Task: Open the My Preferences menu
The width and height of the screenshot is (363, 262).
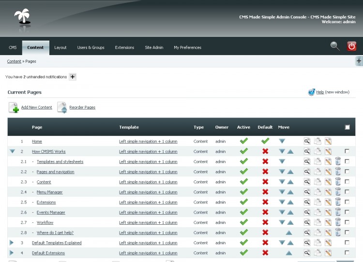Action: coord(187,47)
